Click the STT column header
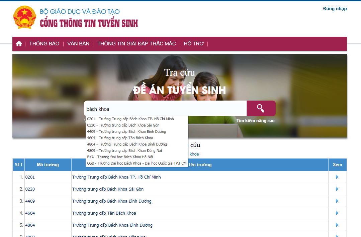 (x=19, y=165)
